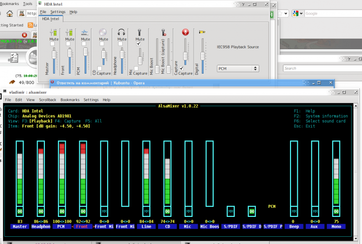Click the terminal vertical scrollbar down arrow

tap(356, 239)
